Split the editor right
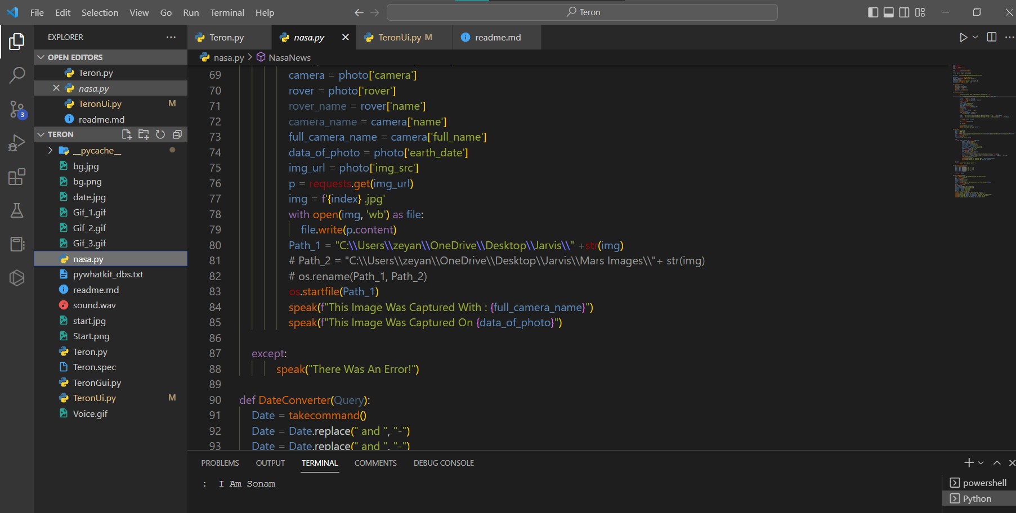 pos(992,37)
